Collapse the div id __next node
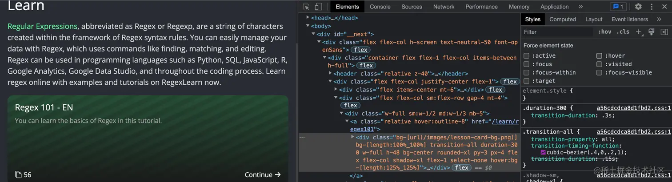Screen dimensions: 672x182 point(313,34)
